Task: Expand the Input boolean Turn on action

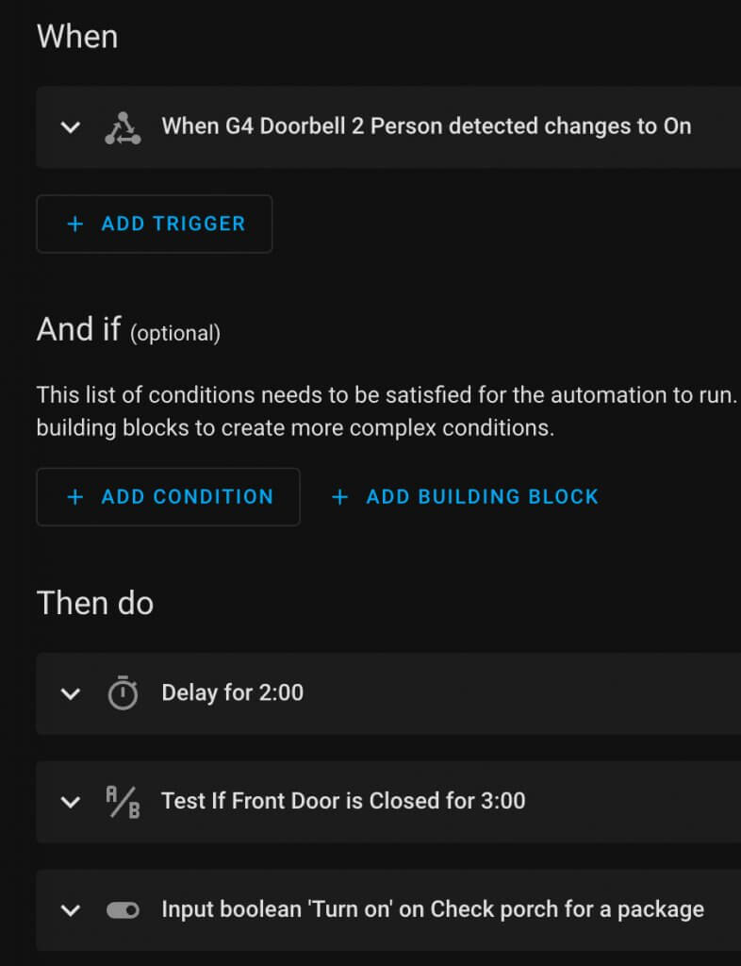Action: pos(71,910)
